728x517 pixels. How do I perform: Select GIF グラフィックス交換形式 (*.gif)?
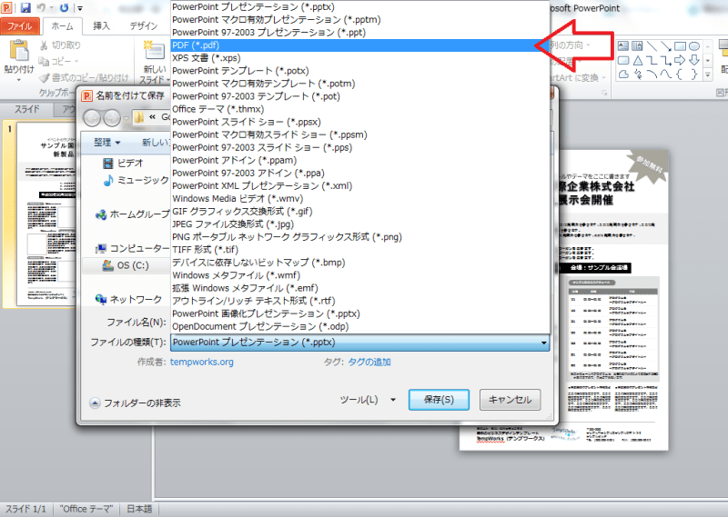(360, 212)
